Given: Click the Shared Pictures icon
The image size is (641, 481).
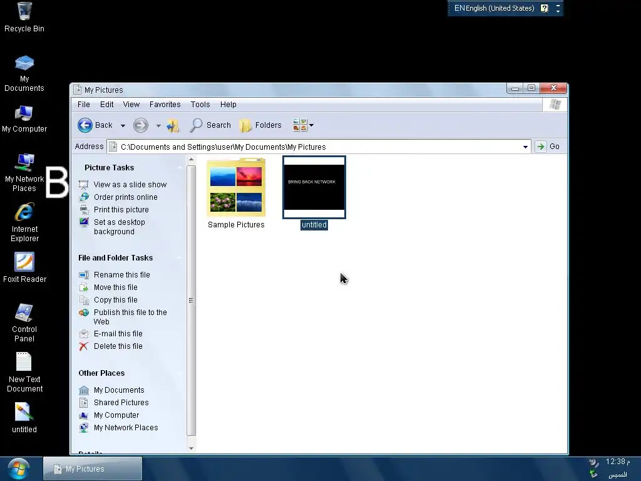Looking at the screenshot, I should pos(84,403).
